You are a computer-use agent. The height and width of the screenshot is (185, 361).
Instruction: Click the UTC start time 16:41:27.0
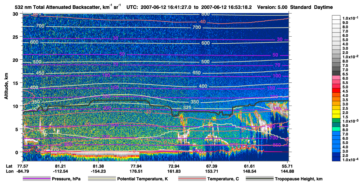[x=180, y=7]
